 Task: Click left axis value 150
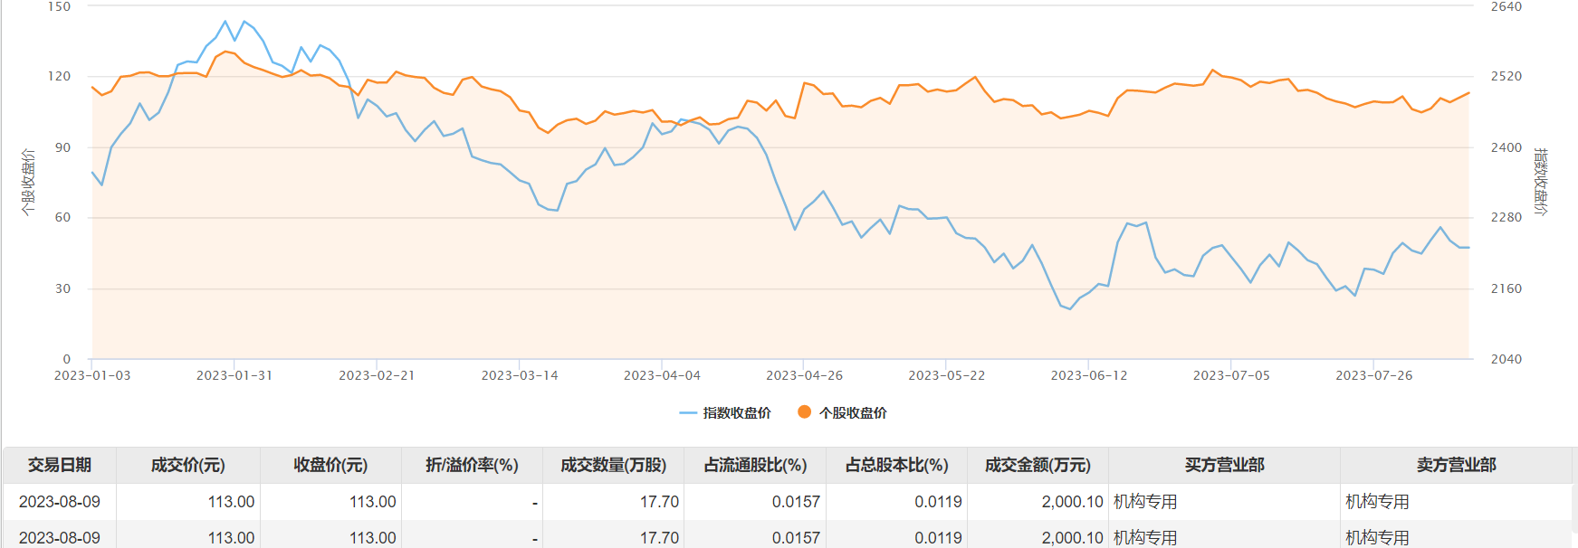59,6
